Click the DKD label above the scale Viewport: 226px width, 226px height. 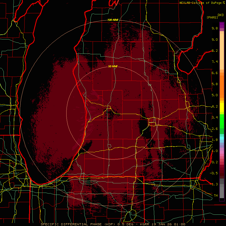pos(221,15)
